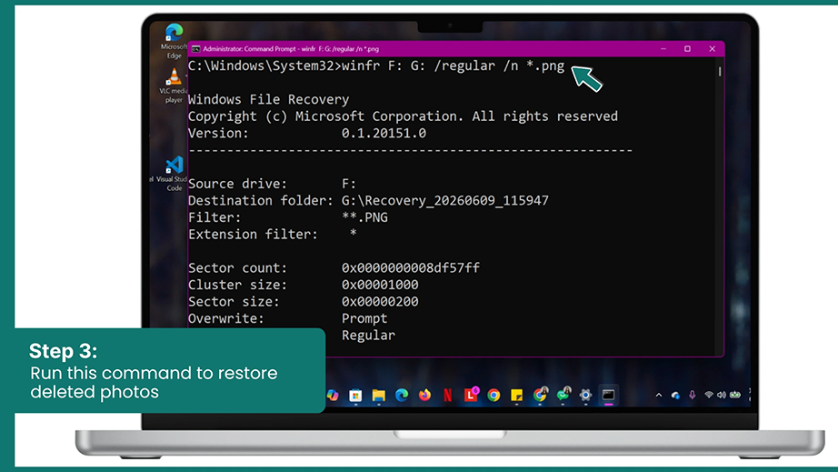Click the mode value 'Regular'
Screen dimensions: 838x472
click(x=369, y=336)
